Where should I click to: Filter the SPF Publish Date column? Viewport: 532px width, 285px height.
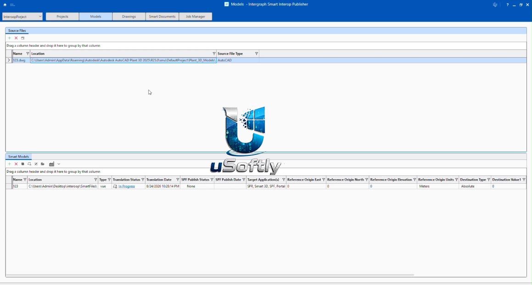pyautogui.click(x=244, y=180)
